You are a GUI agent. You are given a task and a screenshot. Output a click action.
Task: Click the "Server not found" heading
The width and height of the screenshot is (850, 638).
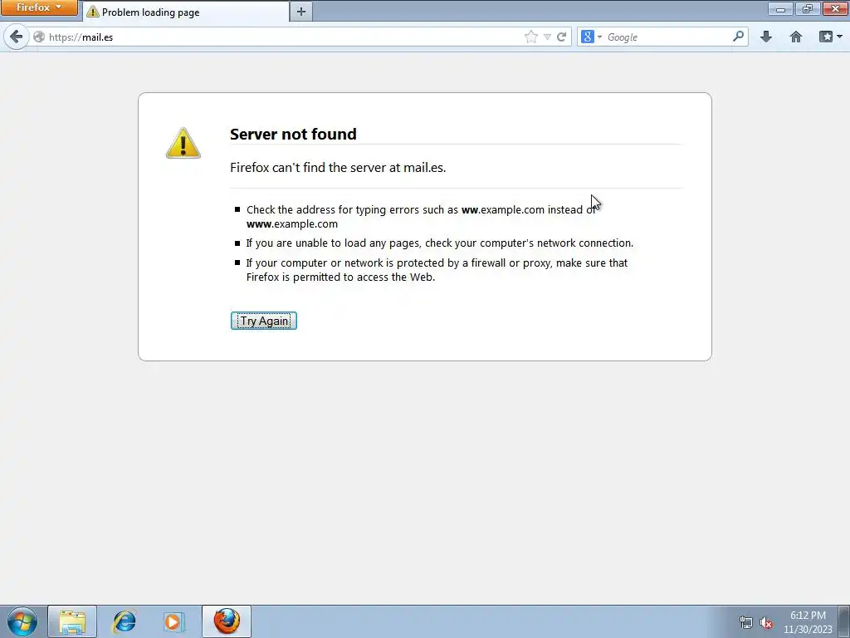(x=293, y=134)
